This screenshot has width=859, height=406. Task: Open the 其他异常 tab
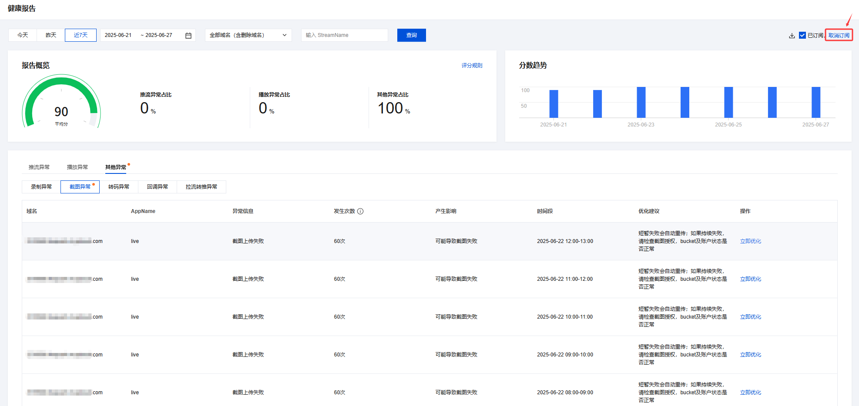pos(116,167)
